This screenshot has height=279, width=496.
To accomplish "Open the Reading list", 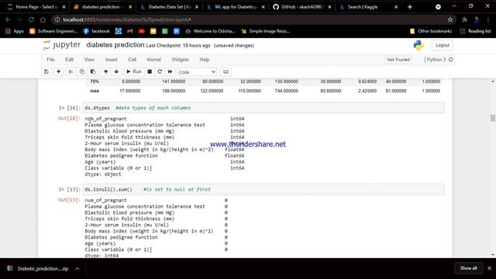I will [476, 31].
